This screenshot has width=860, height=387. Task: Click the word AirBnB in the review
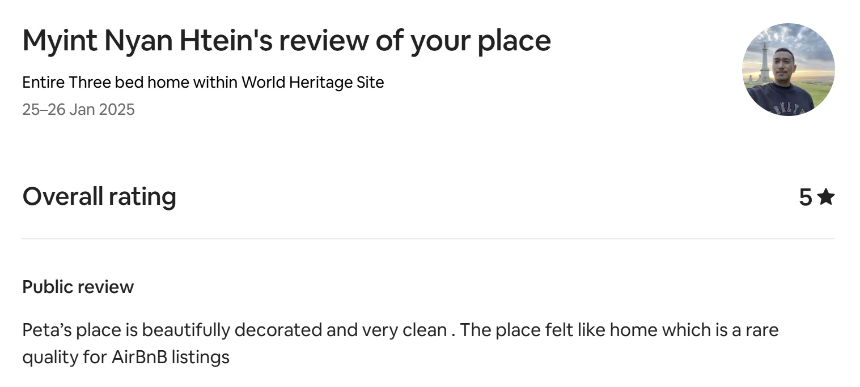tap(139, 358)
